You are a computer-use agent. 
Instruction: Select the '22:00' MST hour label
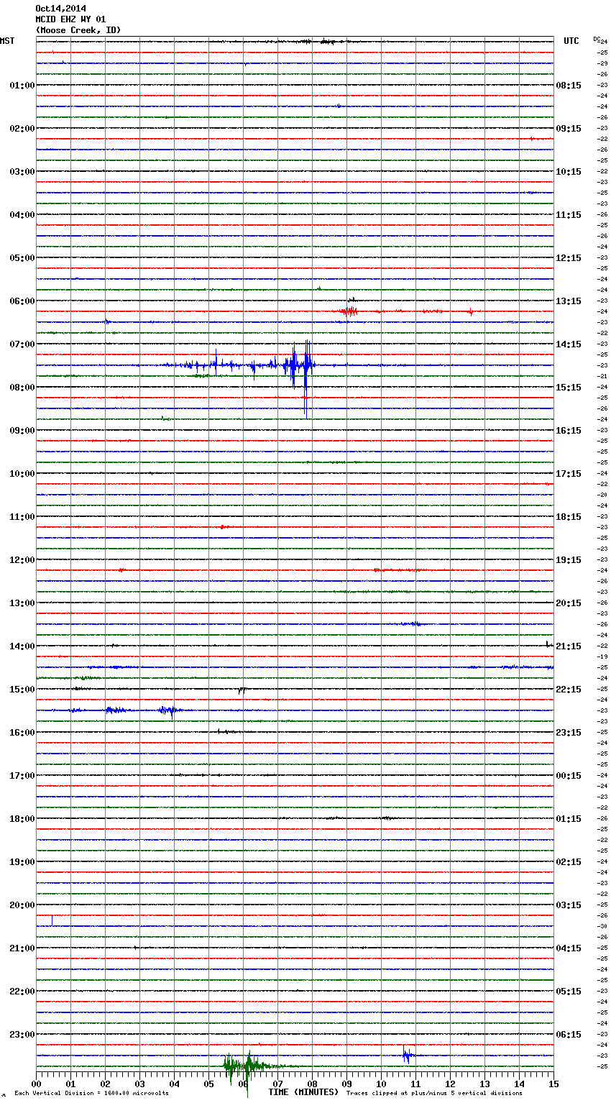(22, 992)
